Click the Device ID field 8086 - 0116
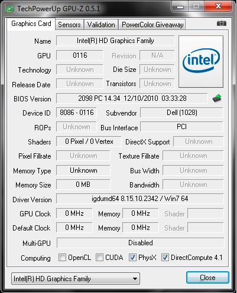This screenshot has height=293, width=237. pyautogui.click(x=76, y=113)
